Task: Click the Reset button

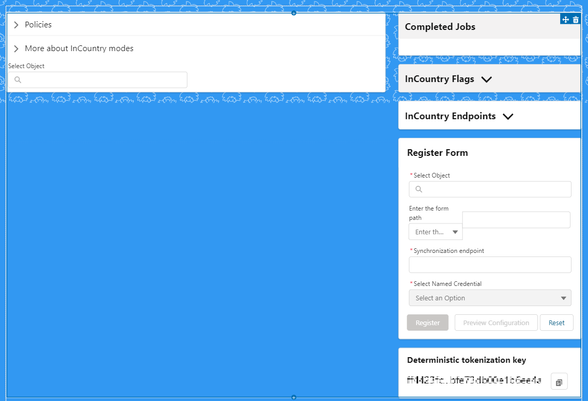Action: tap(557, 323)
